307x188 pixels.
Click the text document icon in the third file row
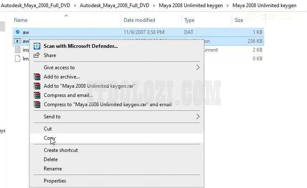[17, 50]
